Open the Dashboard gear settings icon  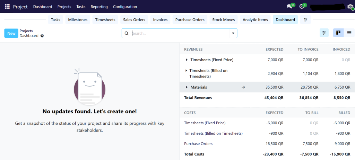(42, 36)
